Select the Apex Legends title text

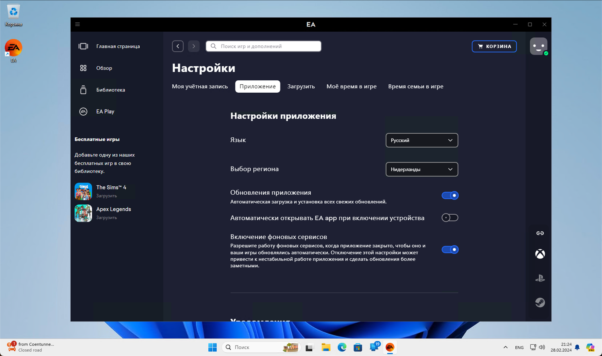[x=114, y=209]
